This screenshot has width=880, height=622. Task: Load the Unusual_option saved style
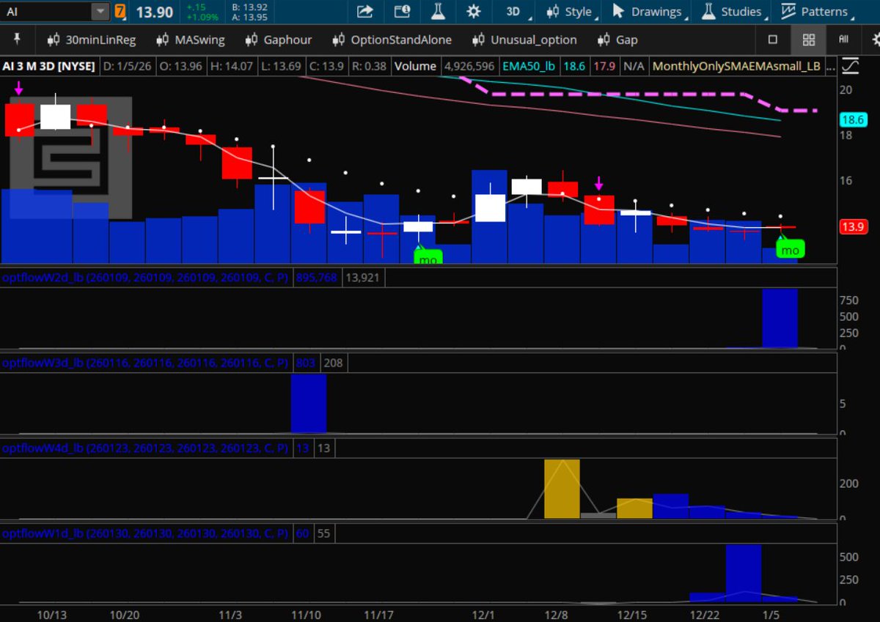tap(524, 40)
